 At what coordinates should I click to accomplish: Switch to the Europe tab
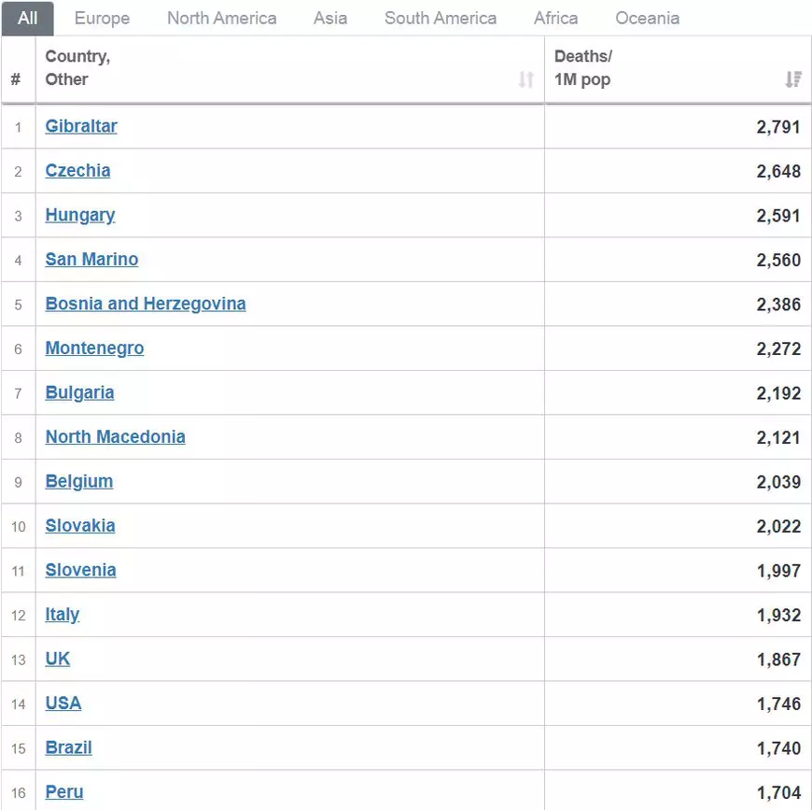click(x=102, y=18)
